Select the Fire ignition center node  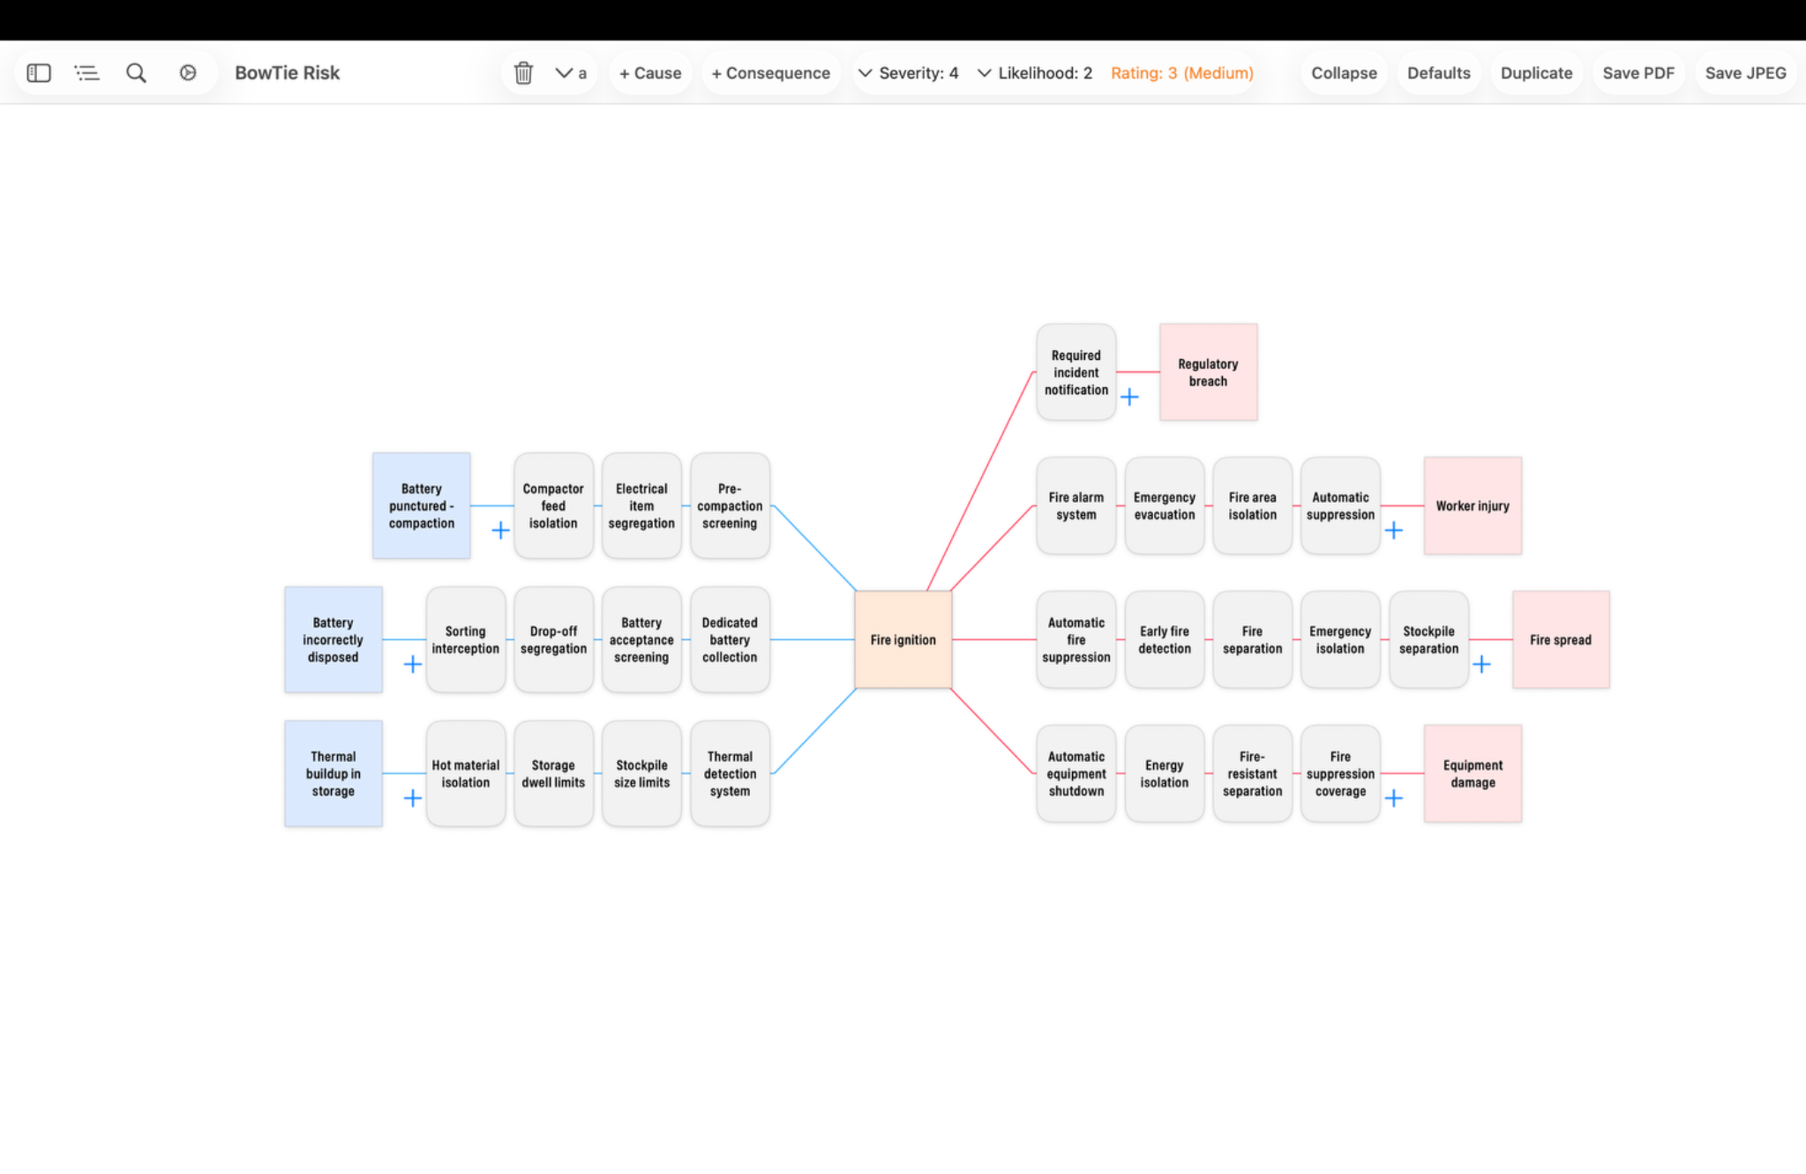(x=903, y=639)
